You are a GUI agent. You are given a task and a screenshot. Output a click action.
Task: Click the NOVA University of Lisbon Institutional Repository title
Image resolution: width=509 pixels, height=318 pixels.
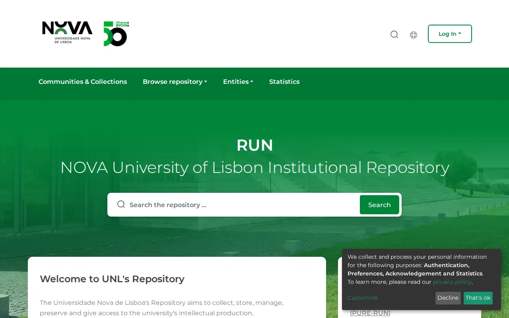click(255, 167)
